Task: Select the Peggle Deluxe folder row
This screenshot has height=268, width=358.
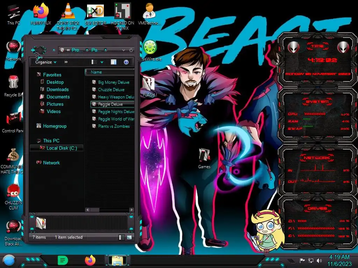Action: [113, 104]
